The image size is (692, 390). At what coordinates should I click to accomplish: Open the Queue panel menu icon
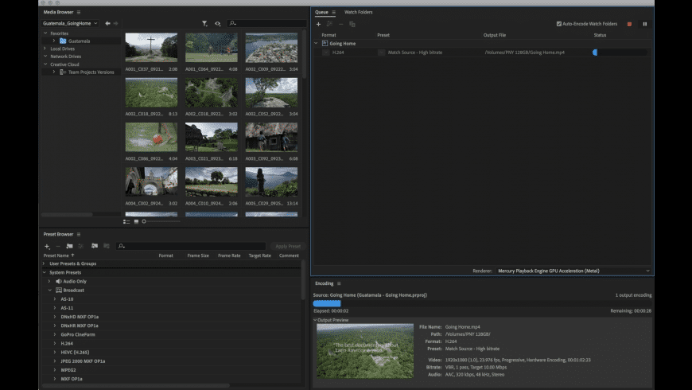pos(334,12)
